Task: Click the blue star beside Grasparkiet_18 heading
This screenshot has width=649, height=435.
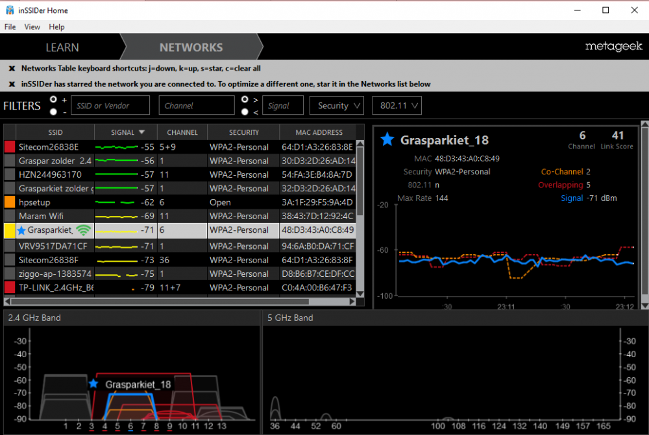Action: pos(387,139)
